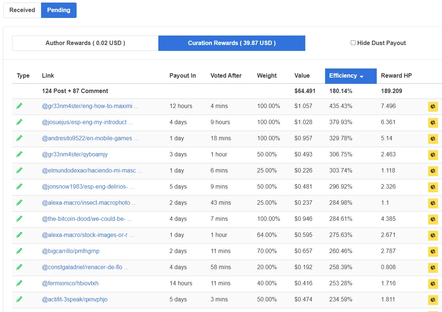The height and width of the screenshot is (312, 442).
Task: Click the green pencil icon for elmundodexao post
Action: (19, 170)
